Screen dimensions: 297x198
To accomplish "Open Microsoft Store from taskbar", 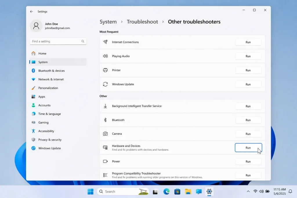I will [177, 192].
